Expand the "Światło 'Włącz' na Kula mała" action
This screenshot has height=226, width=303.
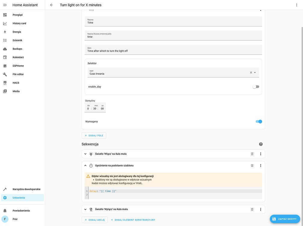point(85,154)
